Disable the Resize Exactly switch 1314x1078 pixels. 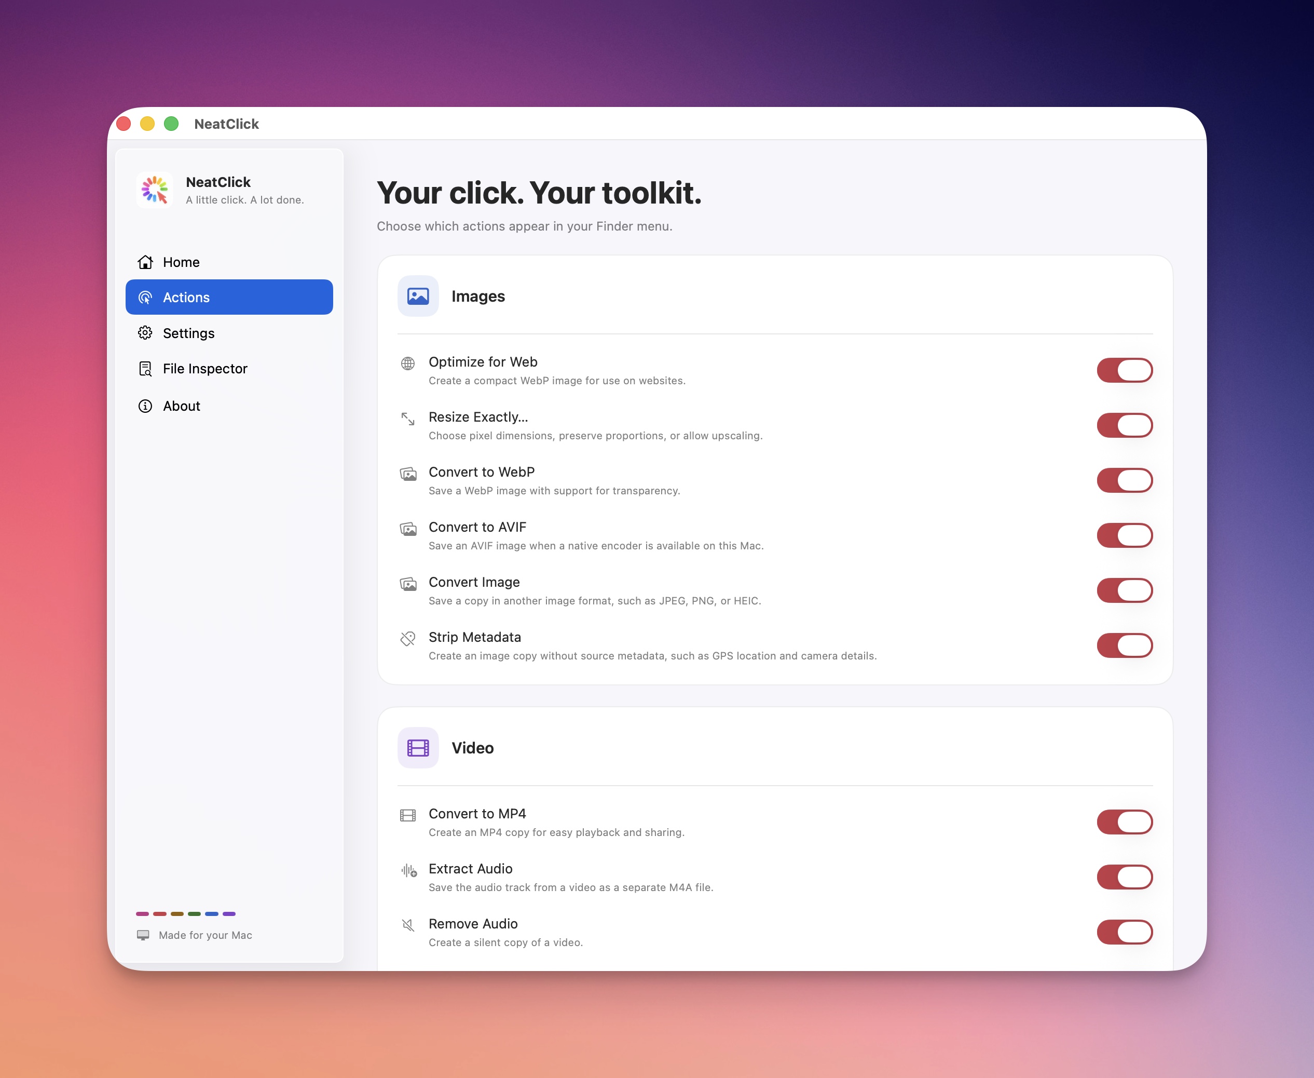1124,425
